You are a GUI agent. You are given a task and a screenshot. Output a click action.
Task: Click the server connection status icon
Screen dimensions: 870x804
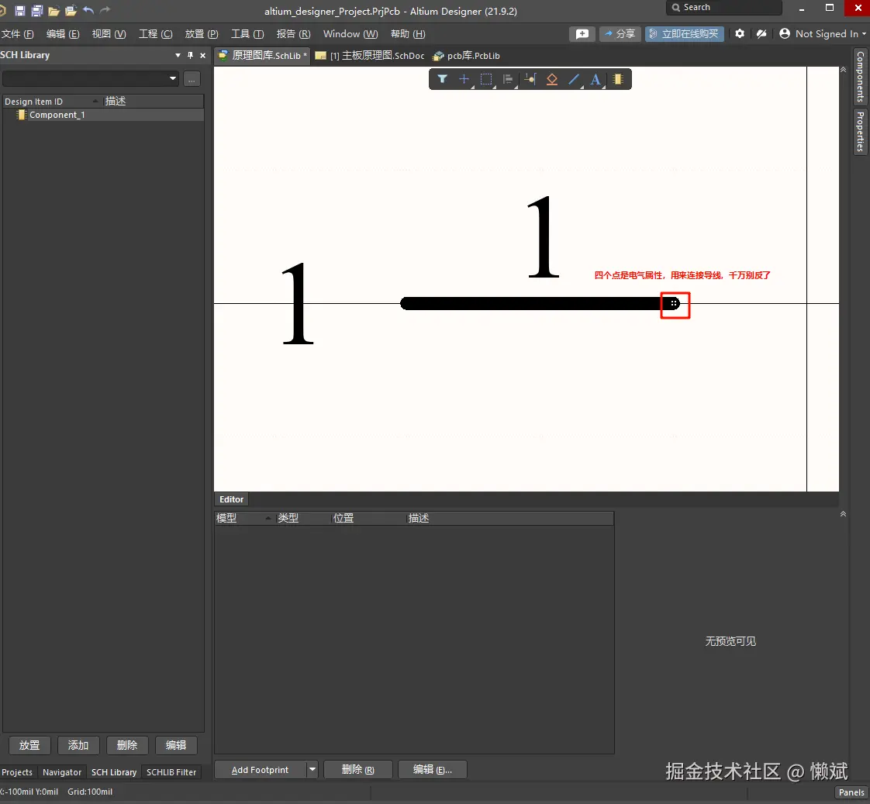(761, 34)
